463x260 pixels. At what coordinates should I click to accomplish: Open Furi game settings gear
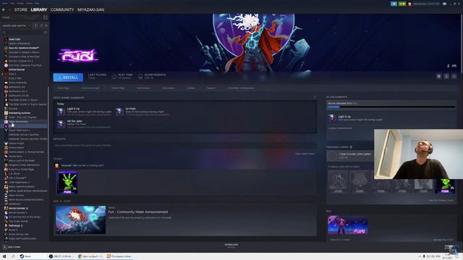tap(439, 77)
